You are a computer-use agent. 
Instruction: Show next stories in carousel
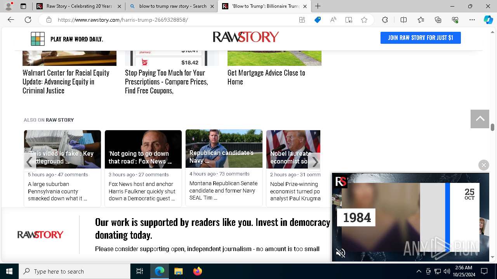coord(315,162)
